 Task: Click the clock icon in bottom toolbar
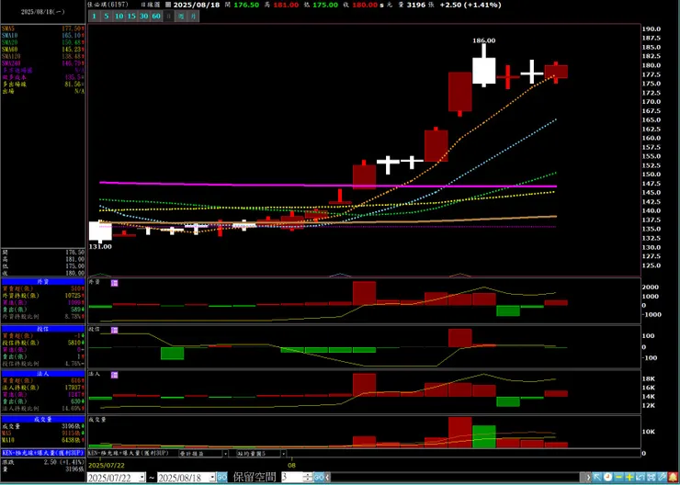pyautogui.click(x=608, y=478)
